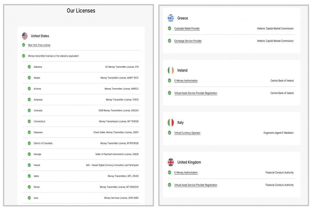Click green check icon beside Georgia
Image resolution: width=312 pixels, height=209 pixels.
[29, 154]
